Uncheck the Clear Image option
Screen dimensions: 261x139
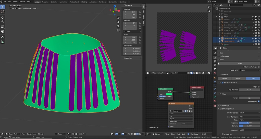[x=258, y=101]
